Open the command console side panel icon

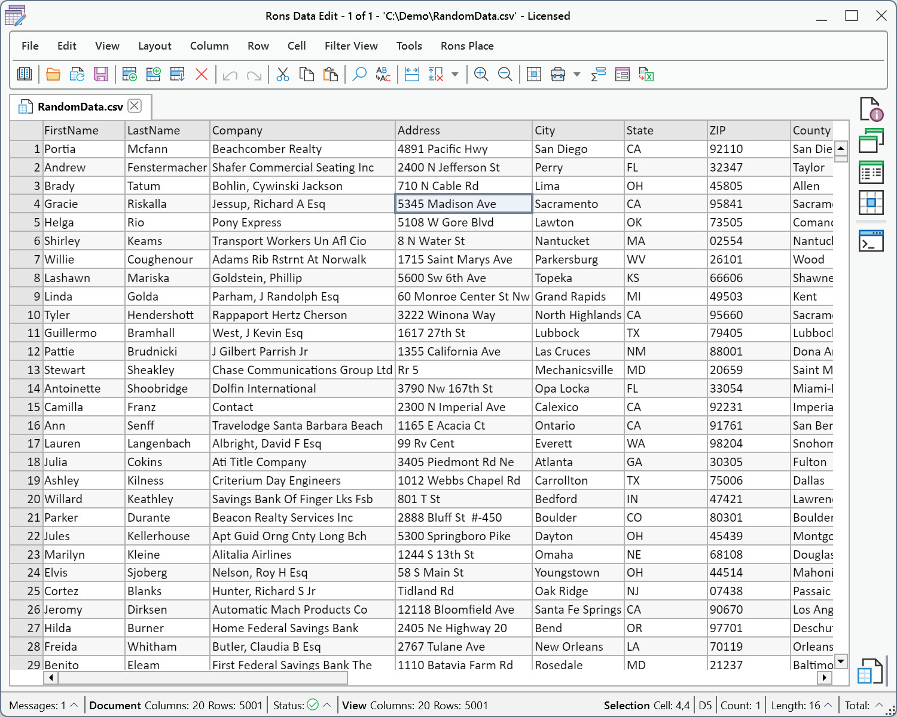pyautogui.click(x=871, y=241)
